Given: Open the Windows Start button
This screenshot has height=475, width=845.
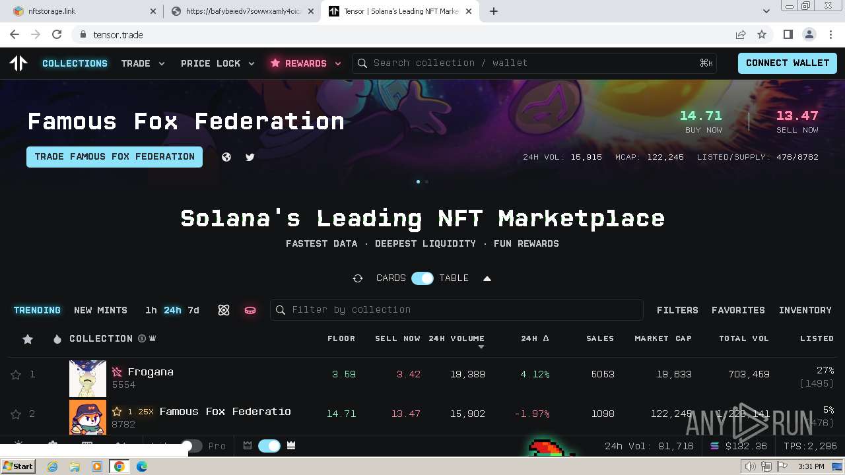Looking at the screenshot, I should (x=18, y=466).
